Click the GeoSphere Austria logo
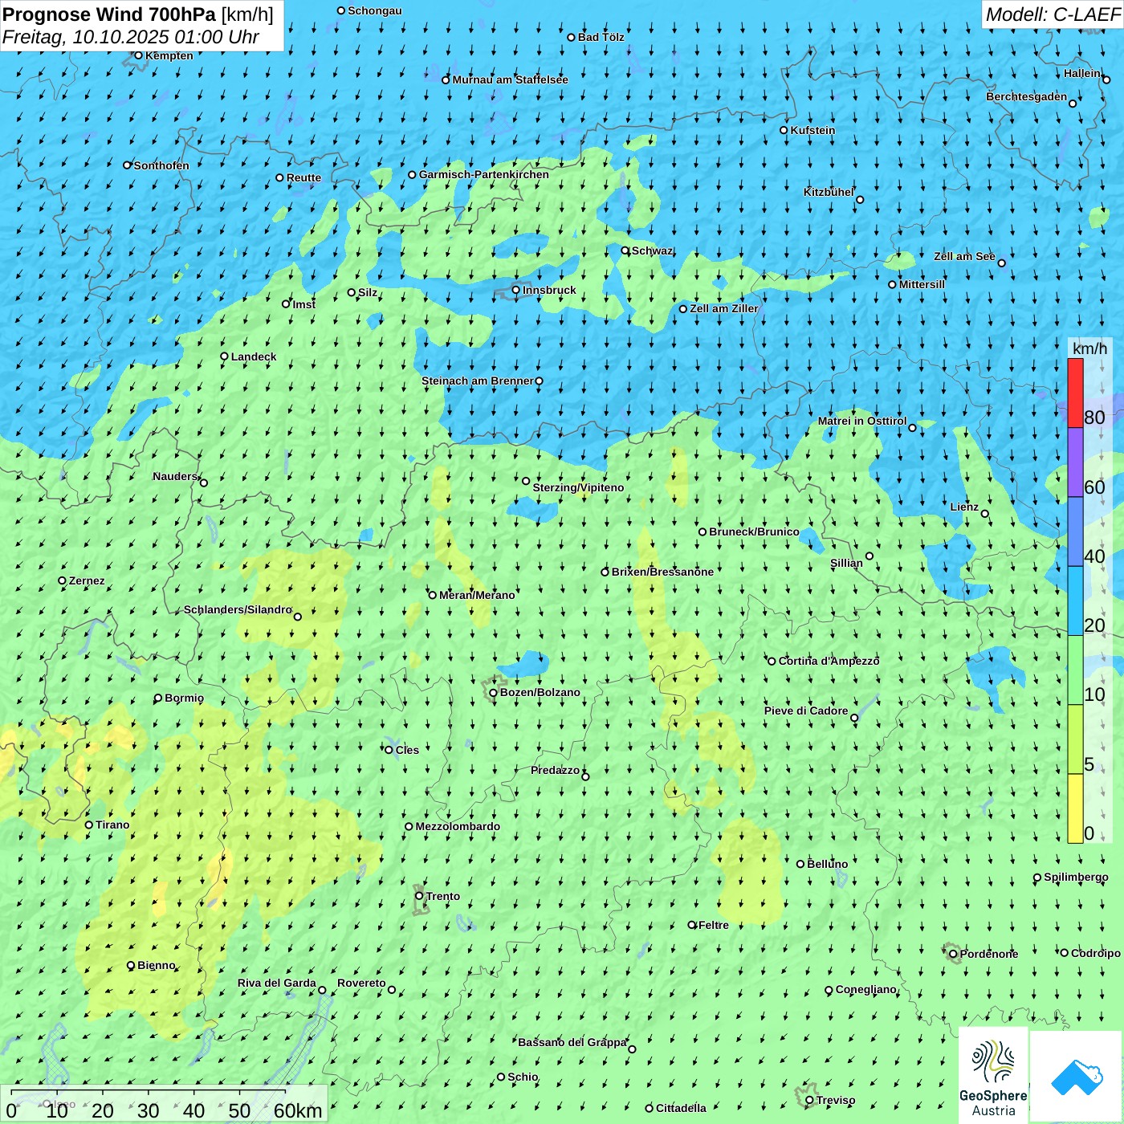1124x1124 pixels. point(993,1075)
